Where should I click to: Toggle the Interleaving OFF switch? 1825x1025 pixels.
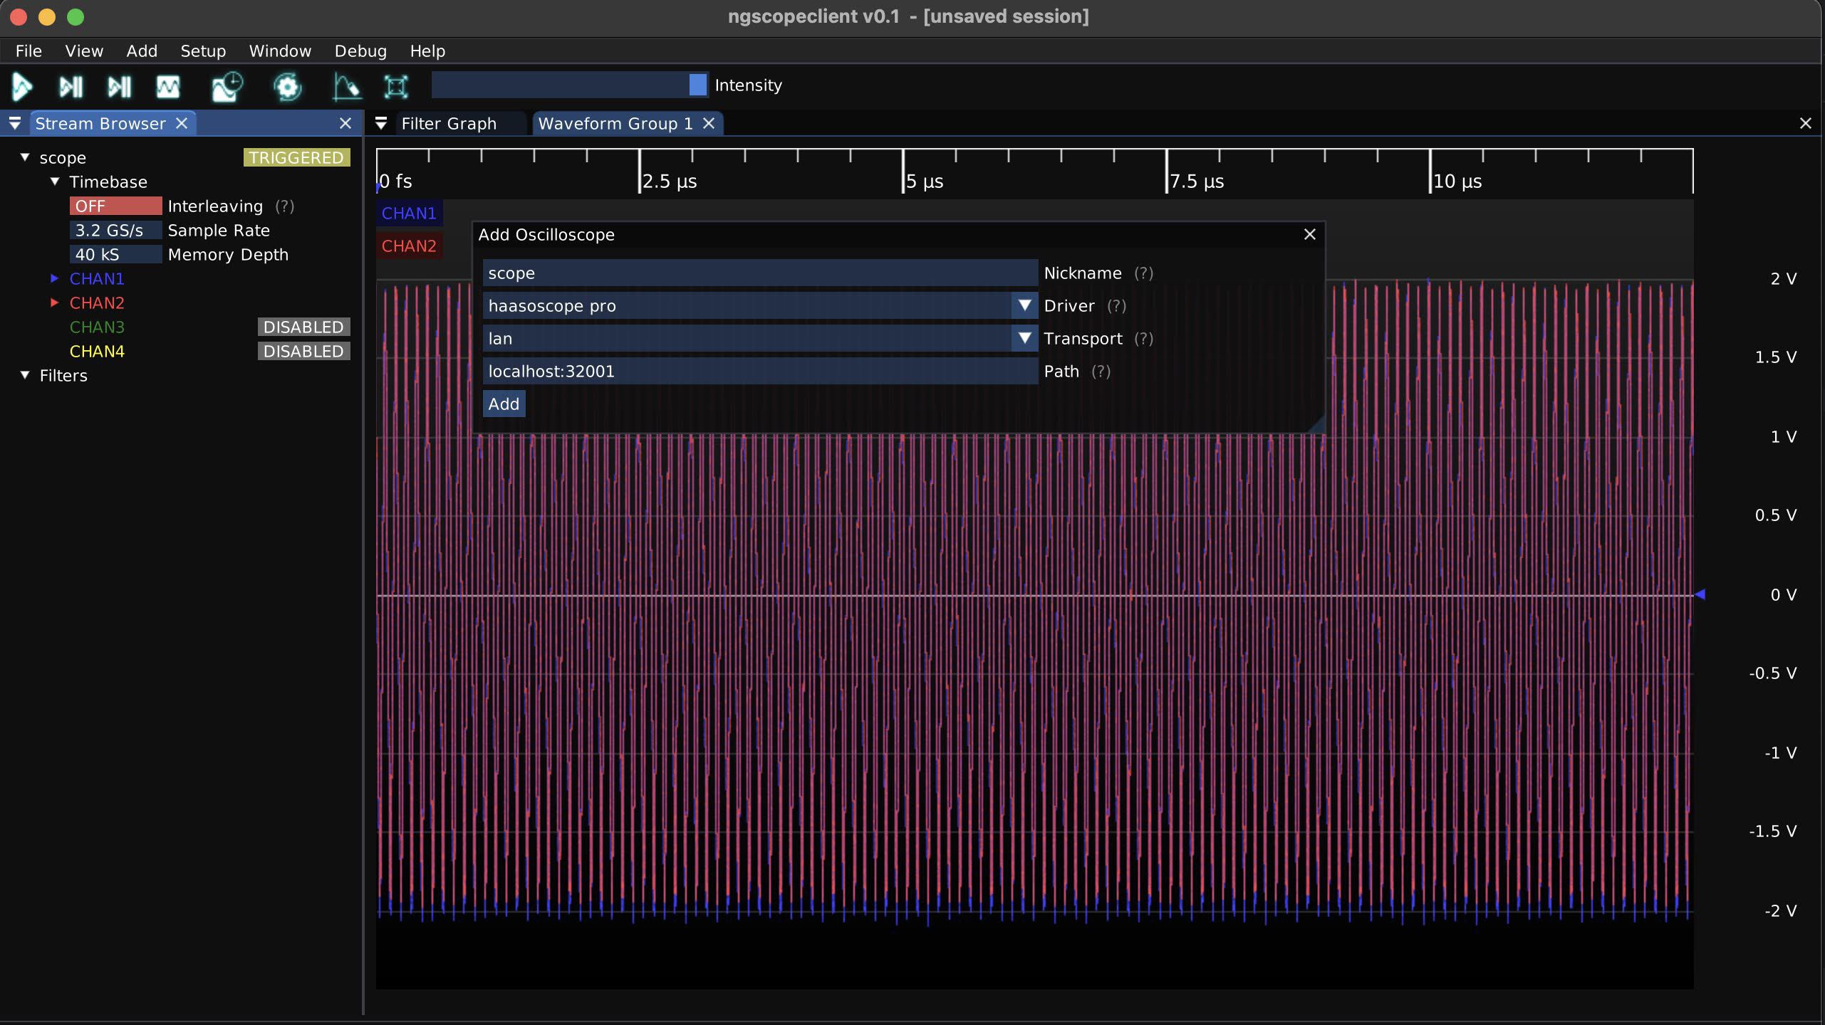click(115, 206)
